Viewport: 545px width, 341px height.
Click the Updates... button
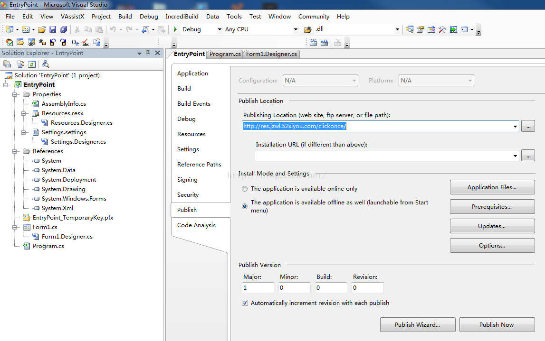point(492,226)
